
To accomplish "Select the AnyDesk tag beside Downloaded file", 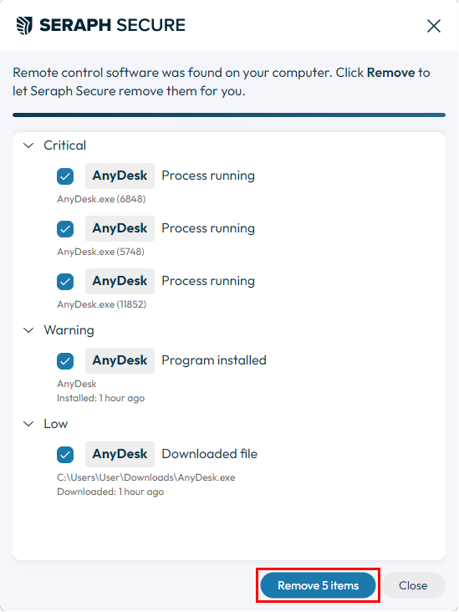I will tap(120, 454).
